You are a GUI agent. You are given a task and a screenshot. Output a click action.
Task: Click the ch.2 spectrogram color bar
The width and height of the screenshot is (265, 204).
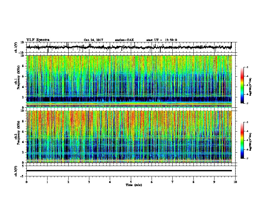(x=242, y=140)
